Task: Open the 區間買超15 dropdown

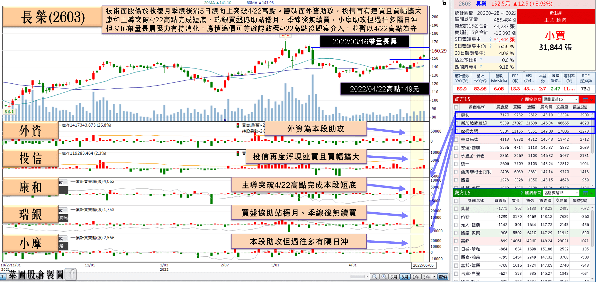Action: (x=561, y=100)
